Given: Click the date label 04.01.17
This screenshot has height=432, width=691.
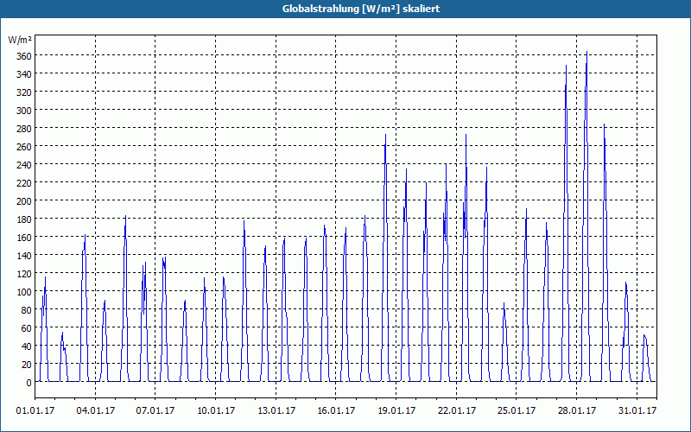Looking at the screenshot, I should pyautogui.click(x=96, y=411).
